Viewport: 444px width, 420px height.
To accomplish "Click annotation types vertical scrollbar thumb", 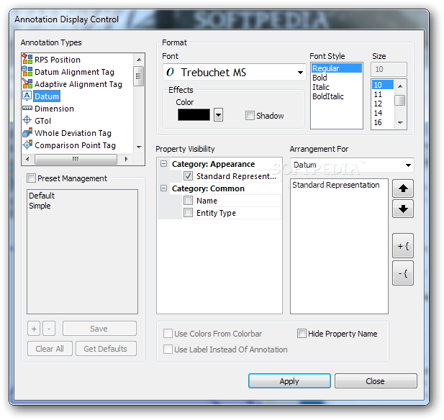I will coord(138,76).
